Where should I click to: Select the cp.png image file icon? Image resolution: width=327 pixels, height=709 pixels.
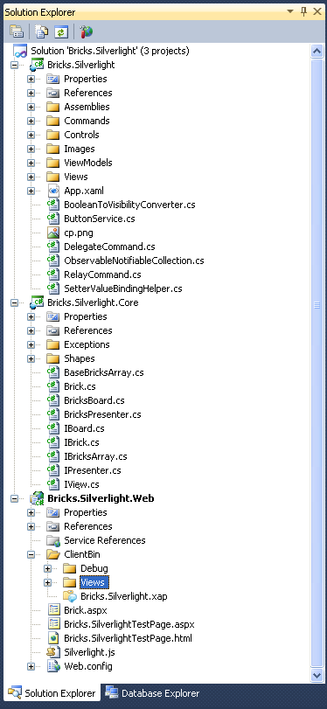coord(53,233)
